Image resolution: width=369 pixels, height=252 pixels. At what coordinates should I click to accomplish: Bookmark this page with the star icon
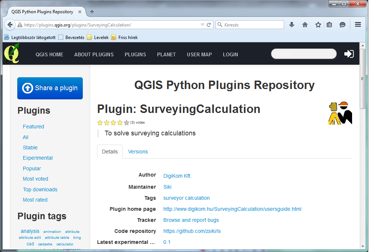318,25
